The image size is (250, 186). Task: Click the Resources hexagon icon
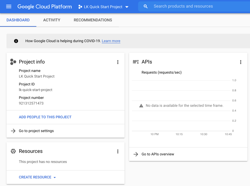(x=13, y=151)
